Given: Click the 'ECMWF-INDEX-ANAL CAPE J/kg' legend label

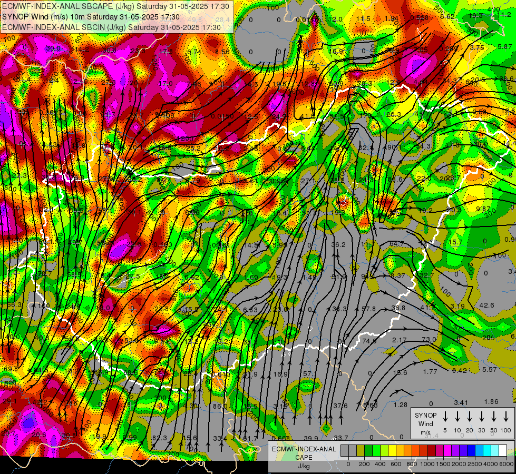Looking at the screenshot, I should pos(304,458).
